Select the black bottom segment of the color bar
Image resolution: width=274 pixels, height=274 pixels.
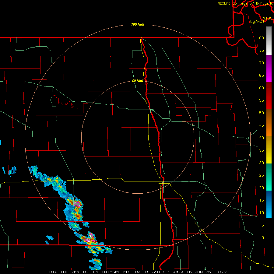point(269,231)
